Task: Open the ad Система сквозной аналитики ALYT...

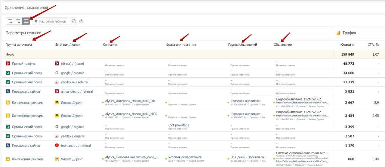Action: pyautogui.click(x=303, y=153)
